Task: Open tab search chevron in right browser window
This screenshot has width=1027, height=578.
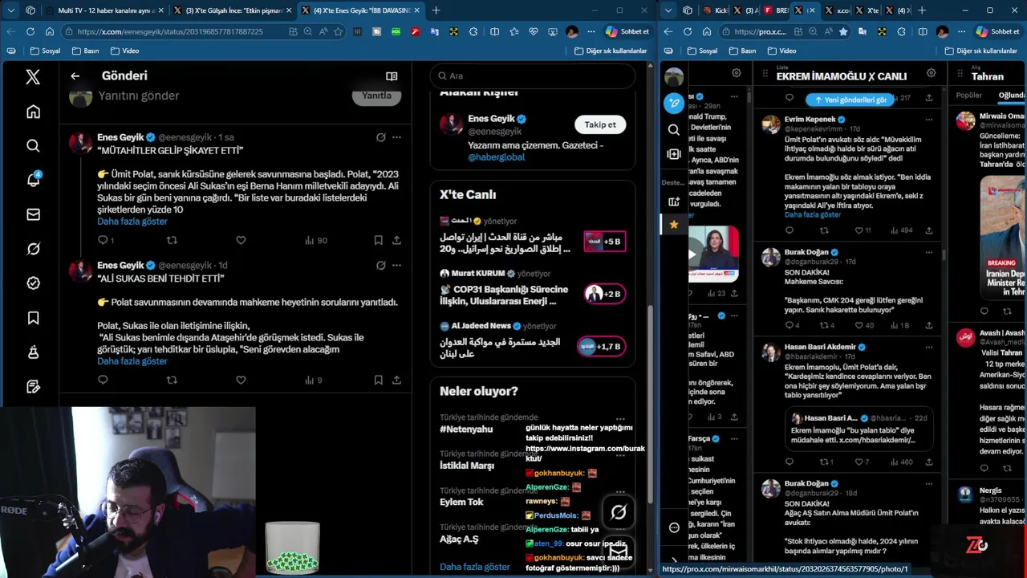Action: click(x=668, y=10)
